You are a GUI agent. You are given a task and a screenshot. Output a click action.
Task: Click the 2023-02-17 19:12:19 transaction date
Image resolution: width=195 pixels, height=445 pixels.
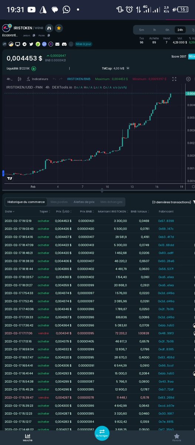pyautogui.click(x=19, y=221)
